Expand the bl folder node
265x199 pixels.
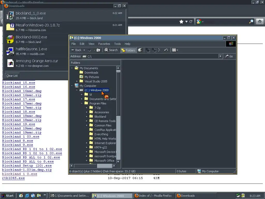pos(82,94)
